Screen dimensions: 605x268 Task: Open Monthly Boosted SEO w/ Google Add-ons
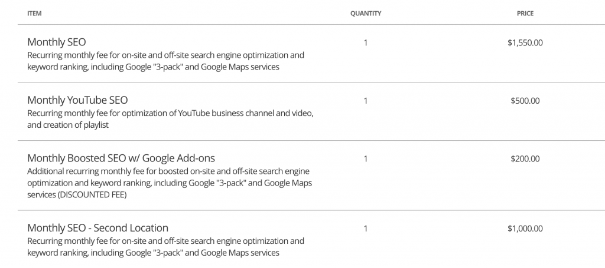tap(121, 158)
